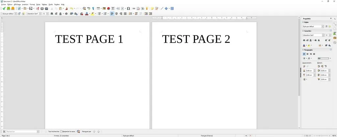
Task: Open the paragraph style dropdown in sidebar
Action: coord(323,26)
